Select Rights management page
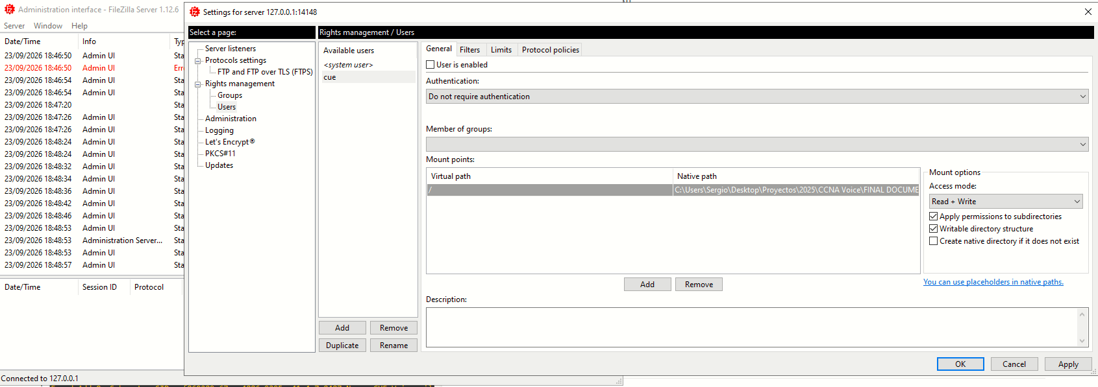This screenshot has height=387, width=1098. (x=240, y=84)
